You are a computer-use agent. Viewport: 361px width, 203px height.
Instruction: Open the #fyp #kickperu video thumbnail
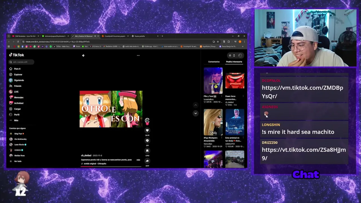coord(213,122)
